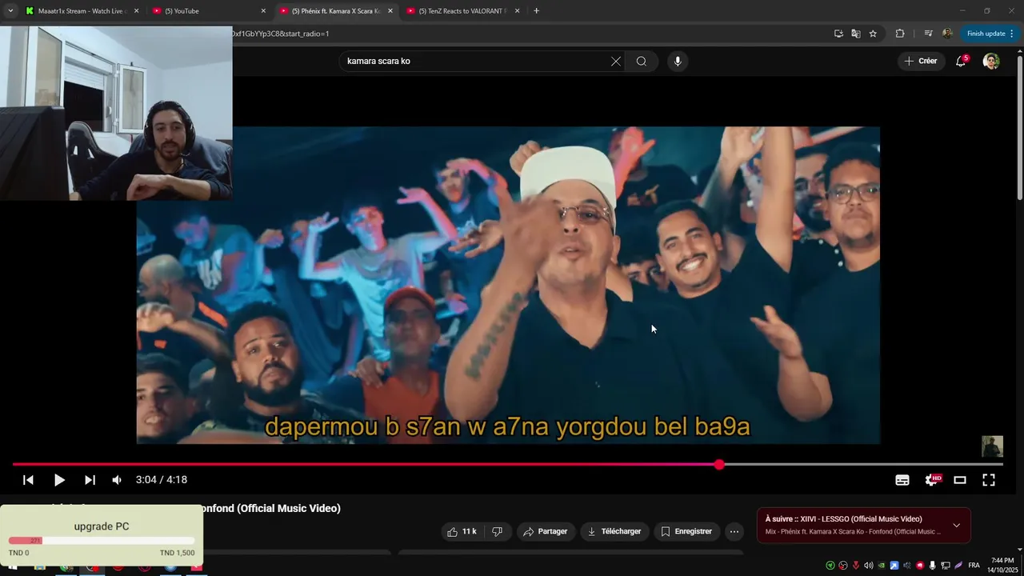Click the translate page icon in the address bar
The image size is (1024, 576).
tap(856, 34)
